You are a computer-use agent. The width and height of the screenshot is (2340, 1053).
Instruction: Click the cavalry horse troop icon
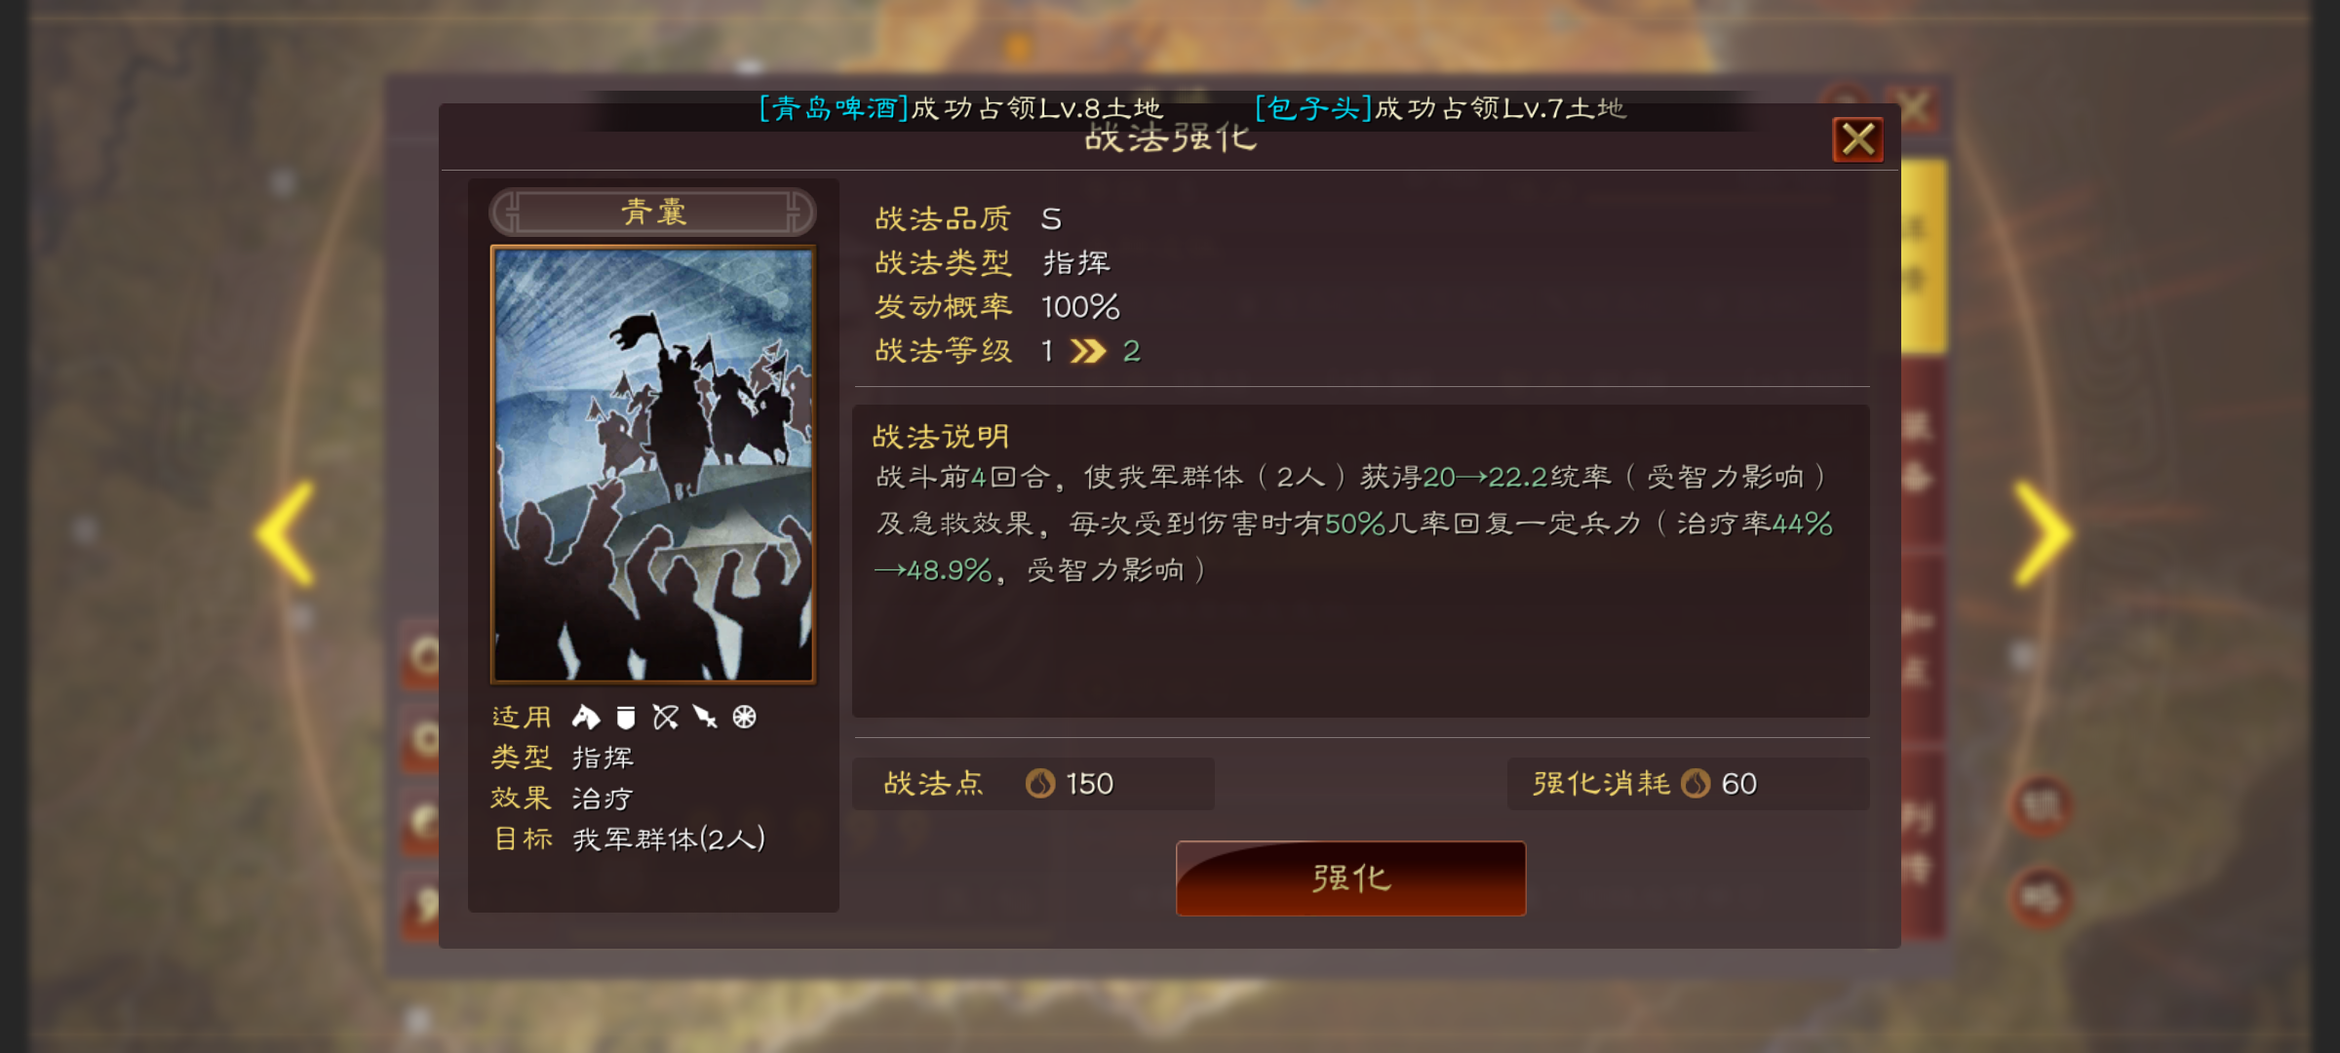585,718
